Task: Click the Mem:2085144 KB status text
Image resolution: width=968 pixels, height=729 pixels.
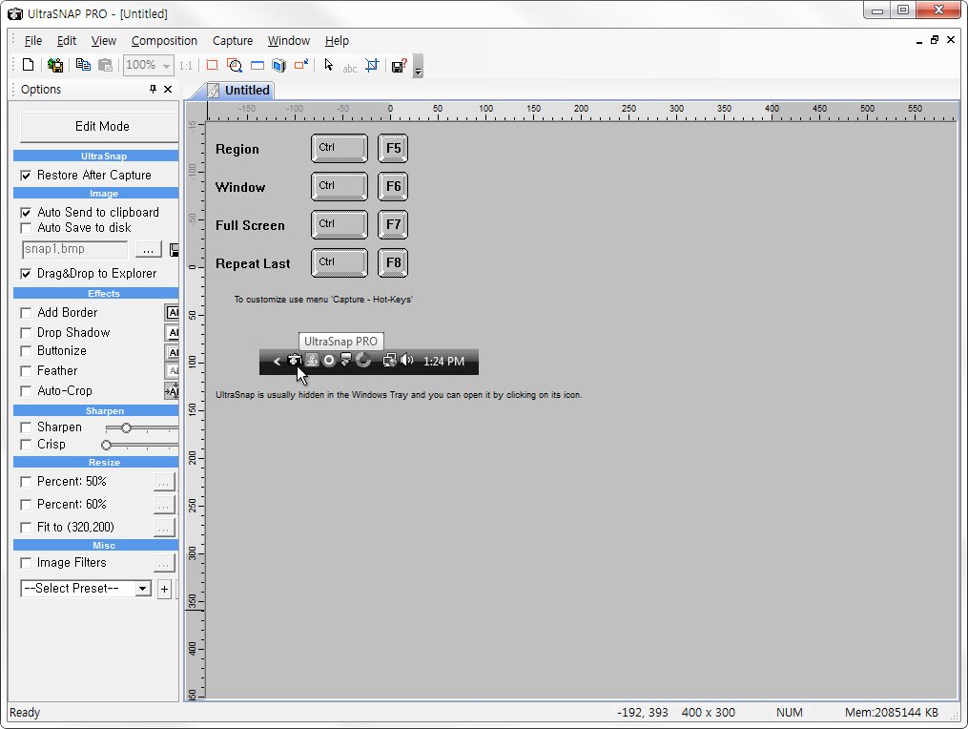Action: [892, 713]
